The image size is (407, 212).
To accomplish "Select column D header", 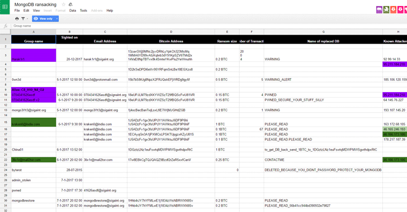I will point(171,32).
